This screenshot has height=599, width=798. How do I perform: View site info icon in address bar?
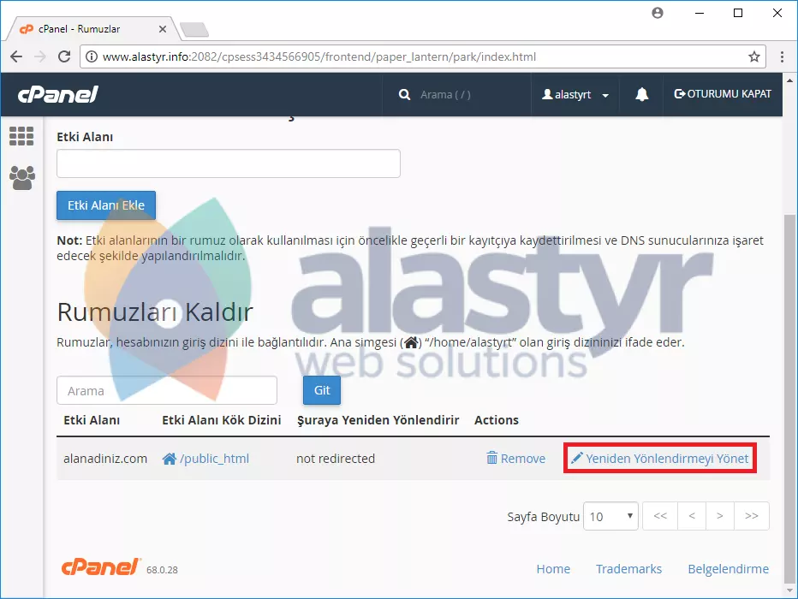pyautogui.click(x=91, y=56)
